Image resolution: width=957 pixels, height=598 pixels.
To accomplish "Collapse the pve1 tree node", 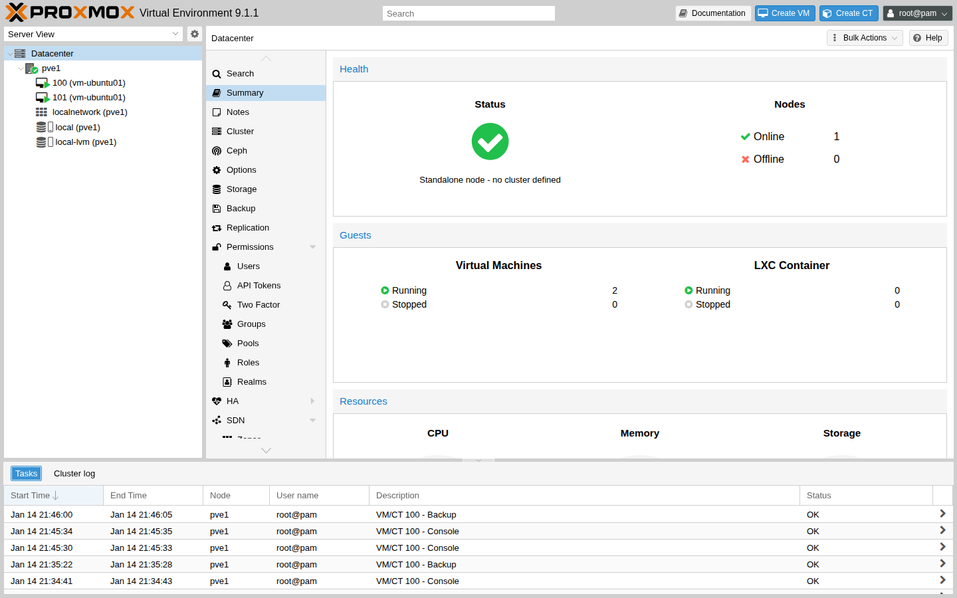I will tap(21, 68).
